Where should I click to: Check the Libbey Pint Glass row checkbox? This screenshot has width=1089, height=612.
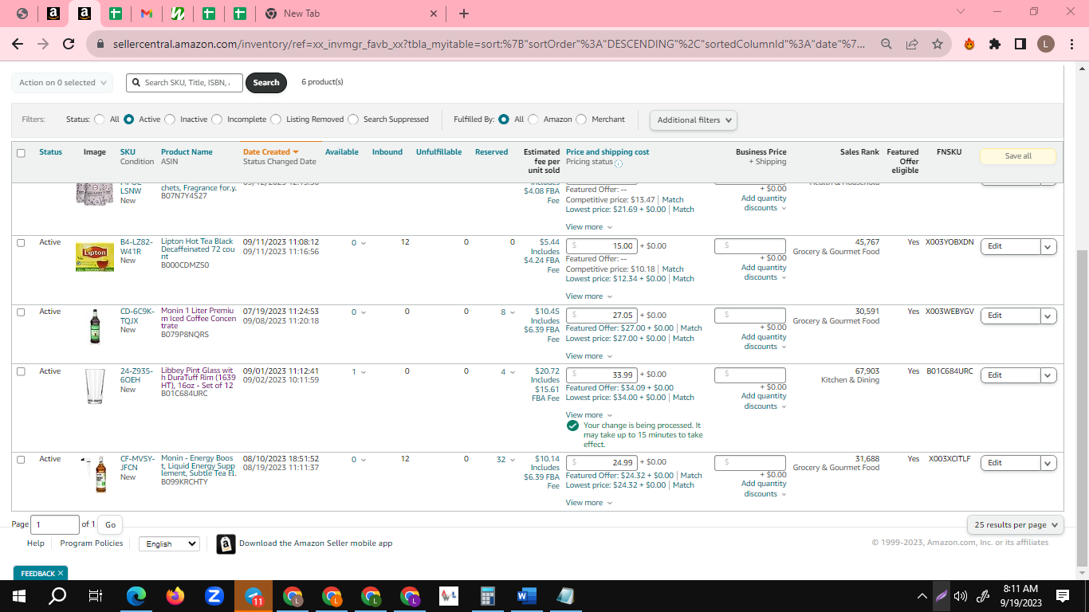pos(21,371)
